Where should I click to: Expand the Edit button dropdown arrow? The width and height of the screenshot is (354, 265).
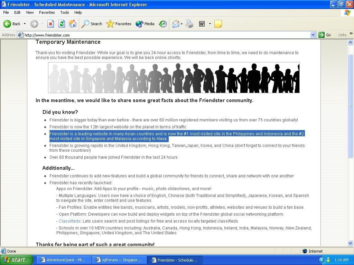click(x=210, y=24)
